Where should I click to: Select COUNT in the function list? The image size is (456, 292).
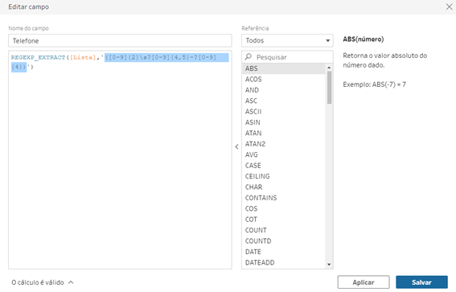pyautogui.click(x=284, y=230)
